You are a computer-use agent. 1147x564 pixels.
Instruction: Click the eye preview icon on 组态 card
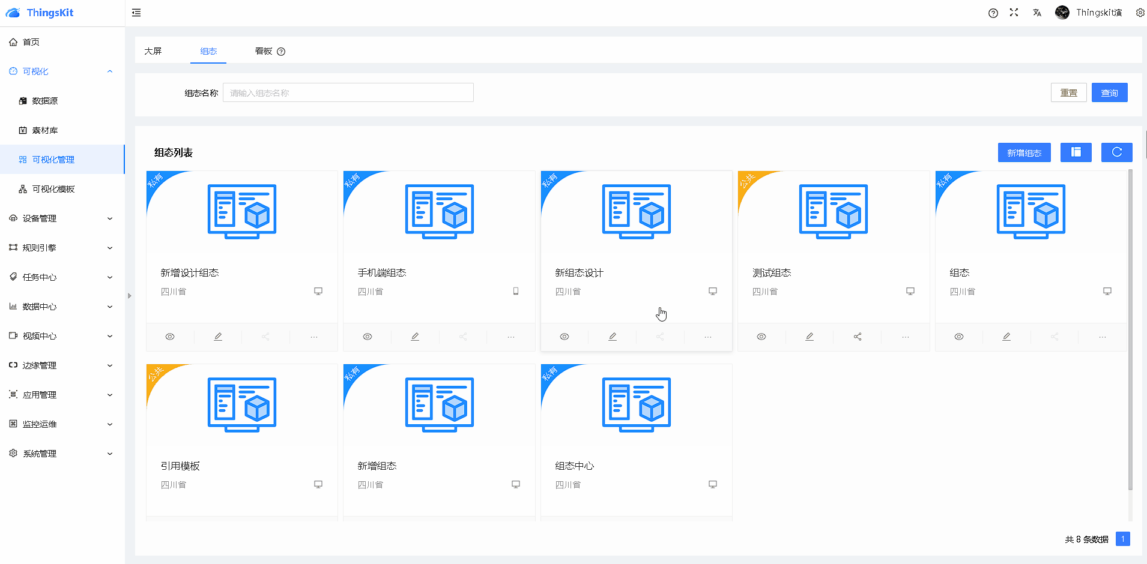959,337
